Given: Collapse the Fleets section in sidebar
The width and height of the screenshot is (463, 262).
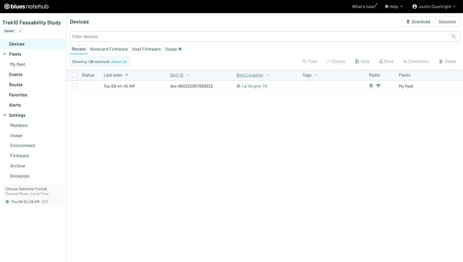Looking at the screenshot, I should pos(5,54).
